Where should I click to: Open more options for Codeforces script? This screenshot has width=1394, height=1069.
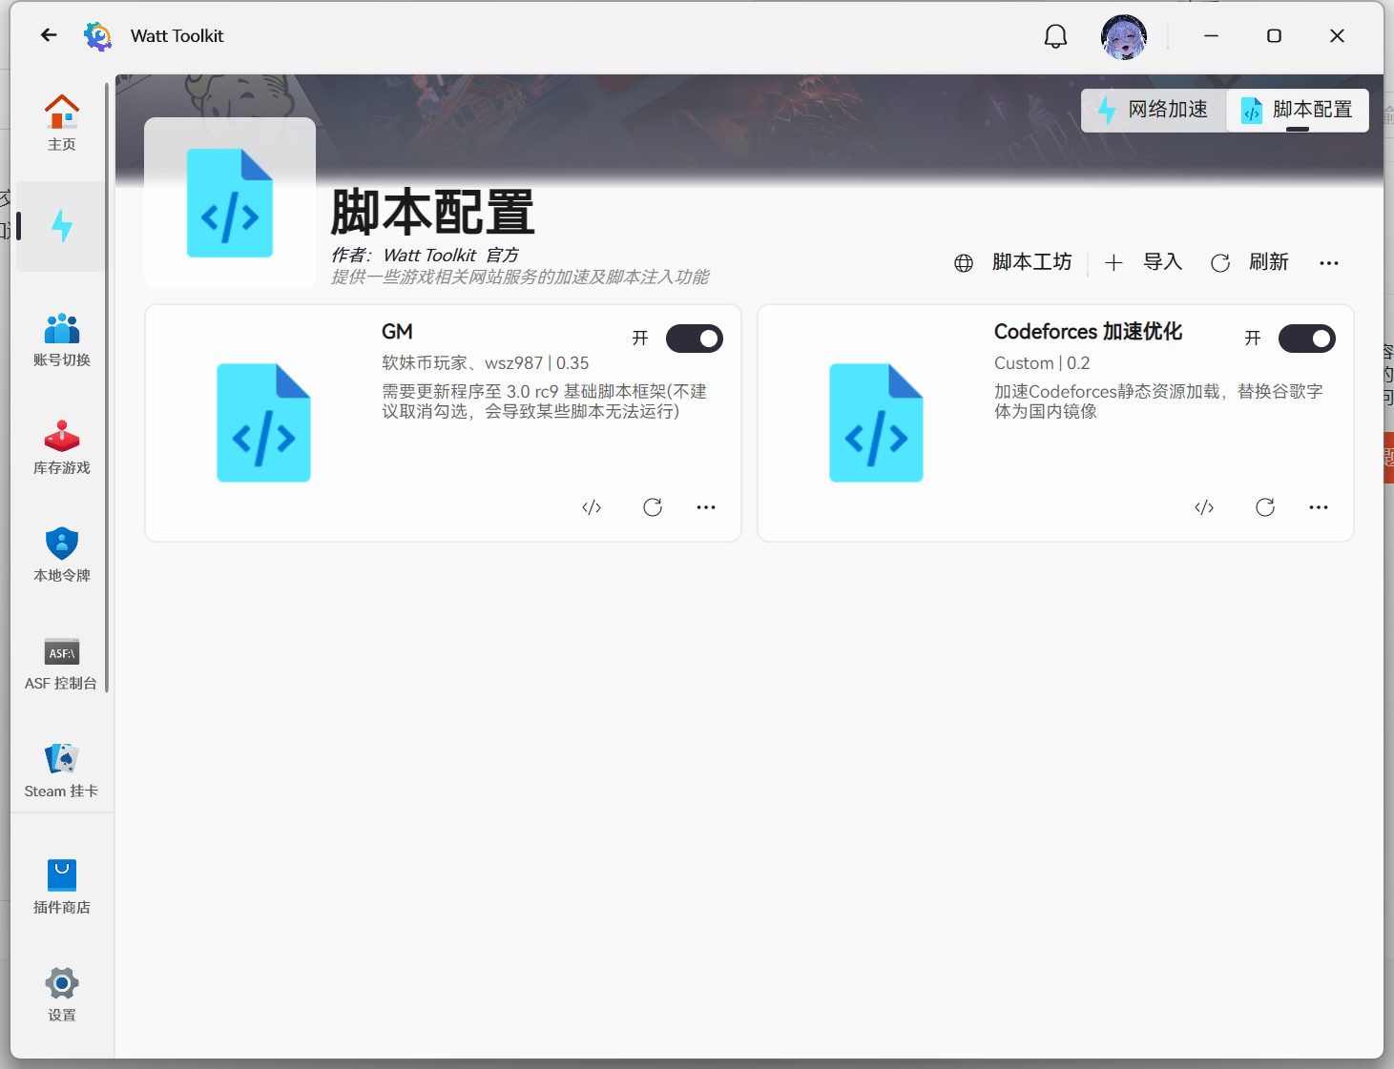[1319, 507]
